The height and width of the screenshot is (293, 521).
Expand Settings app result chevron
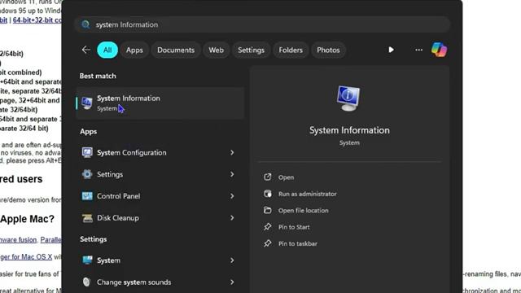click(232, 174)
